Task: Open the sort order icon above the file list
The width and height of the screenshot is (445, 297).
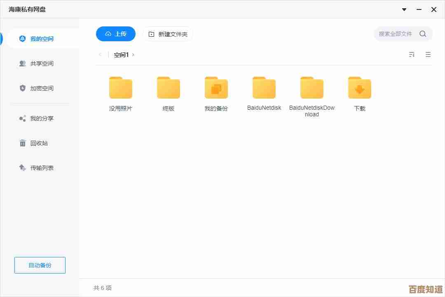Action: coord(412,54)
